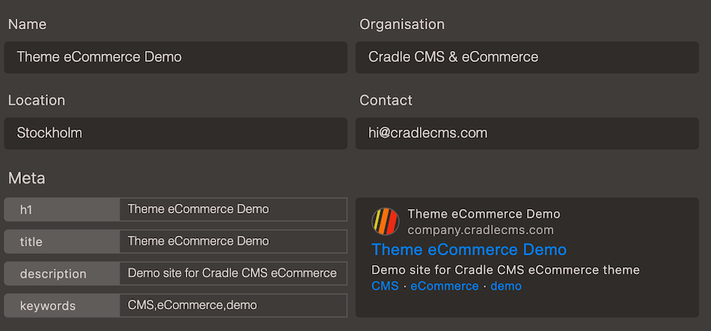This screenshot has width=711, height=331.
Task: Click the demo keyword link in preview
Action: (506, 286)
